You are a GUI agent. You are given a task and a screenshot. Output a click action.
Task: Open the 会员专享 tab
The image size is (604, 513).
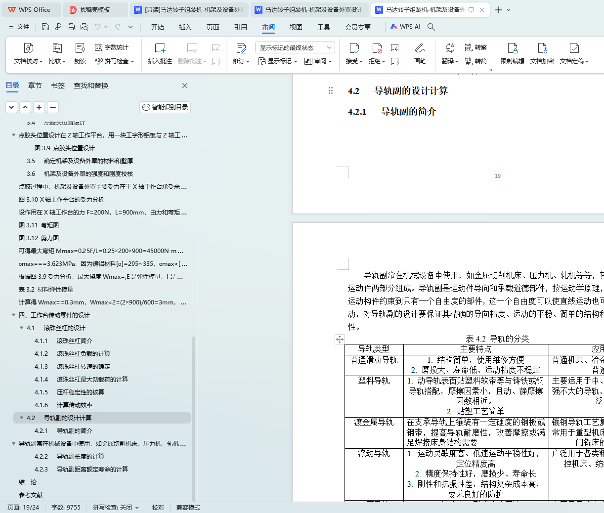[358, 27]
